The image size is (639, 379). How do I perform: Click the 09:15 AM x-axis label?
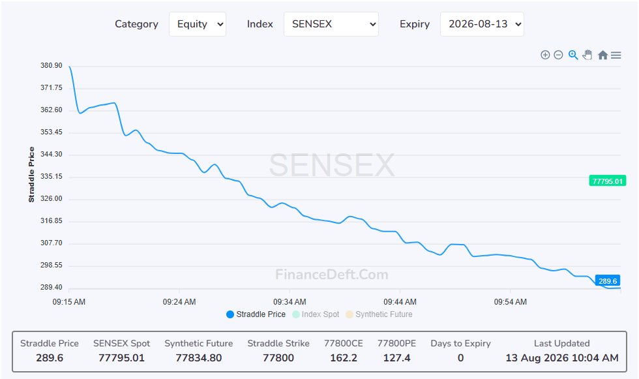tap(69, 302)
